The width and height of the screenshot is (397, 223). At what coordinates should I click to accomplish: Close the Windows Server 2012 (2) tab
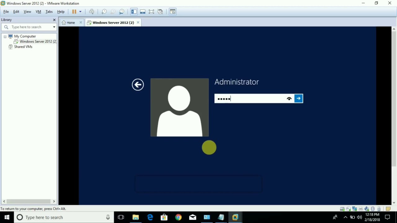pos(138,23)
